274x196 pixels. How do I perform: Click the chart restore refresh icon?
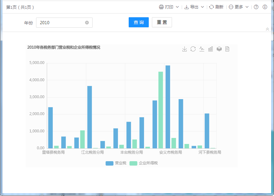(x=193, y=49)
